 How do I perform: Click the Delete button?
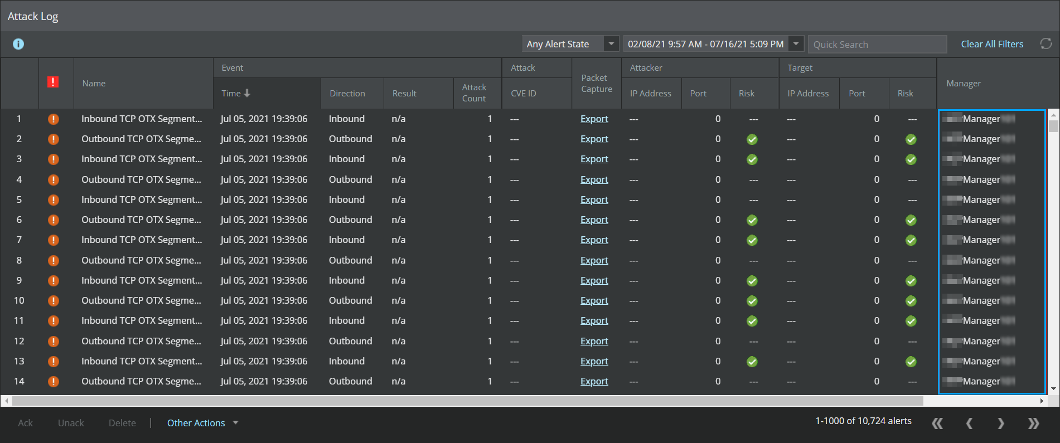[x=122, y=423]
